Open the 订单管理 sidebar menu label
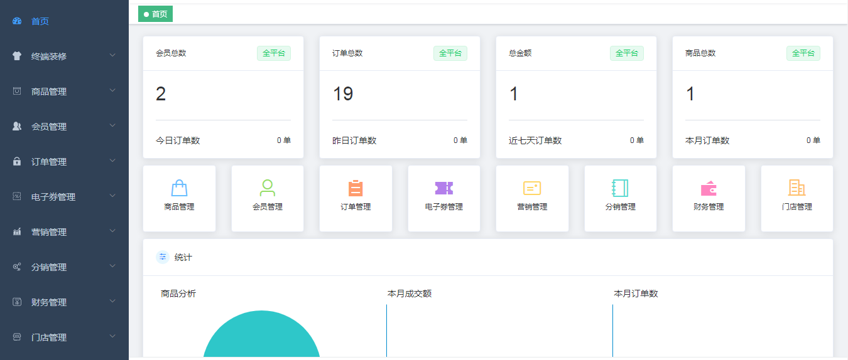This screenshot has width=848, height=360. pyautogui.click(x=49, y=162)
